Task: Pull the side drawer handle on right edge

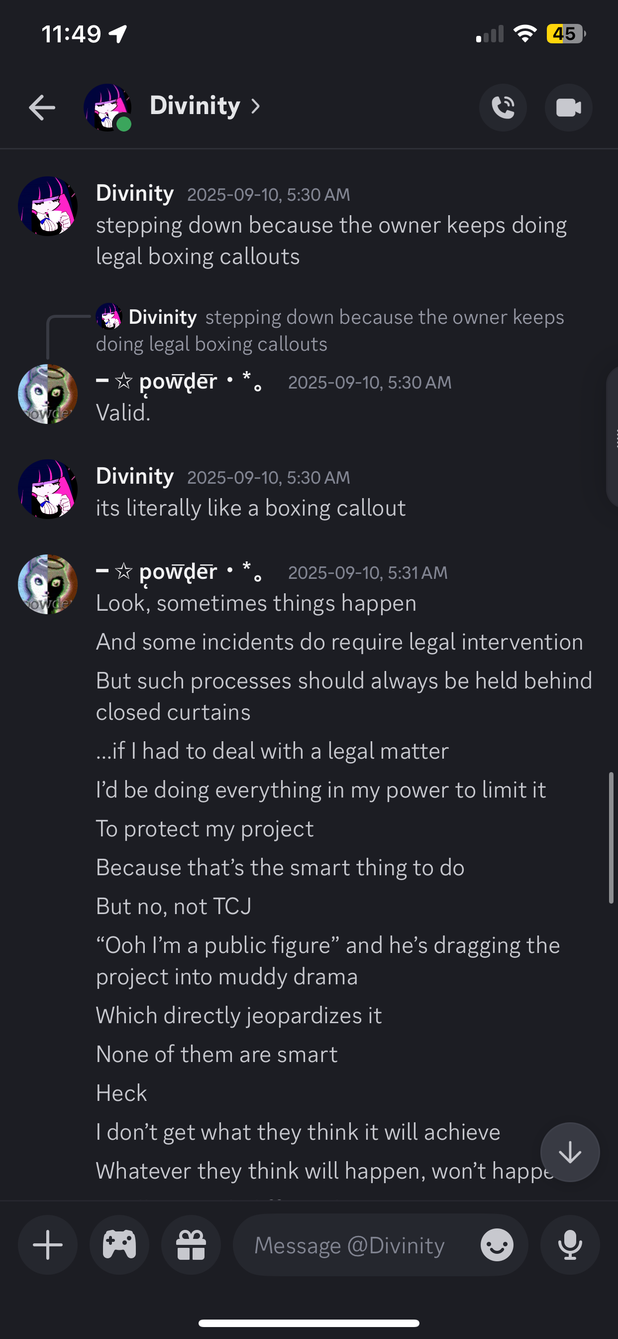Action: (x=613, y=437)
